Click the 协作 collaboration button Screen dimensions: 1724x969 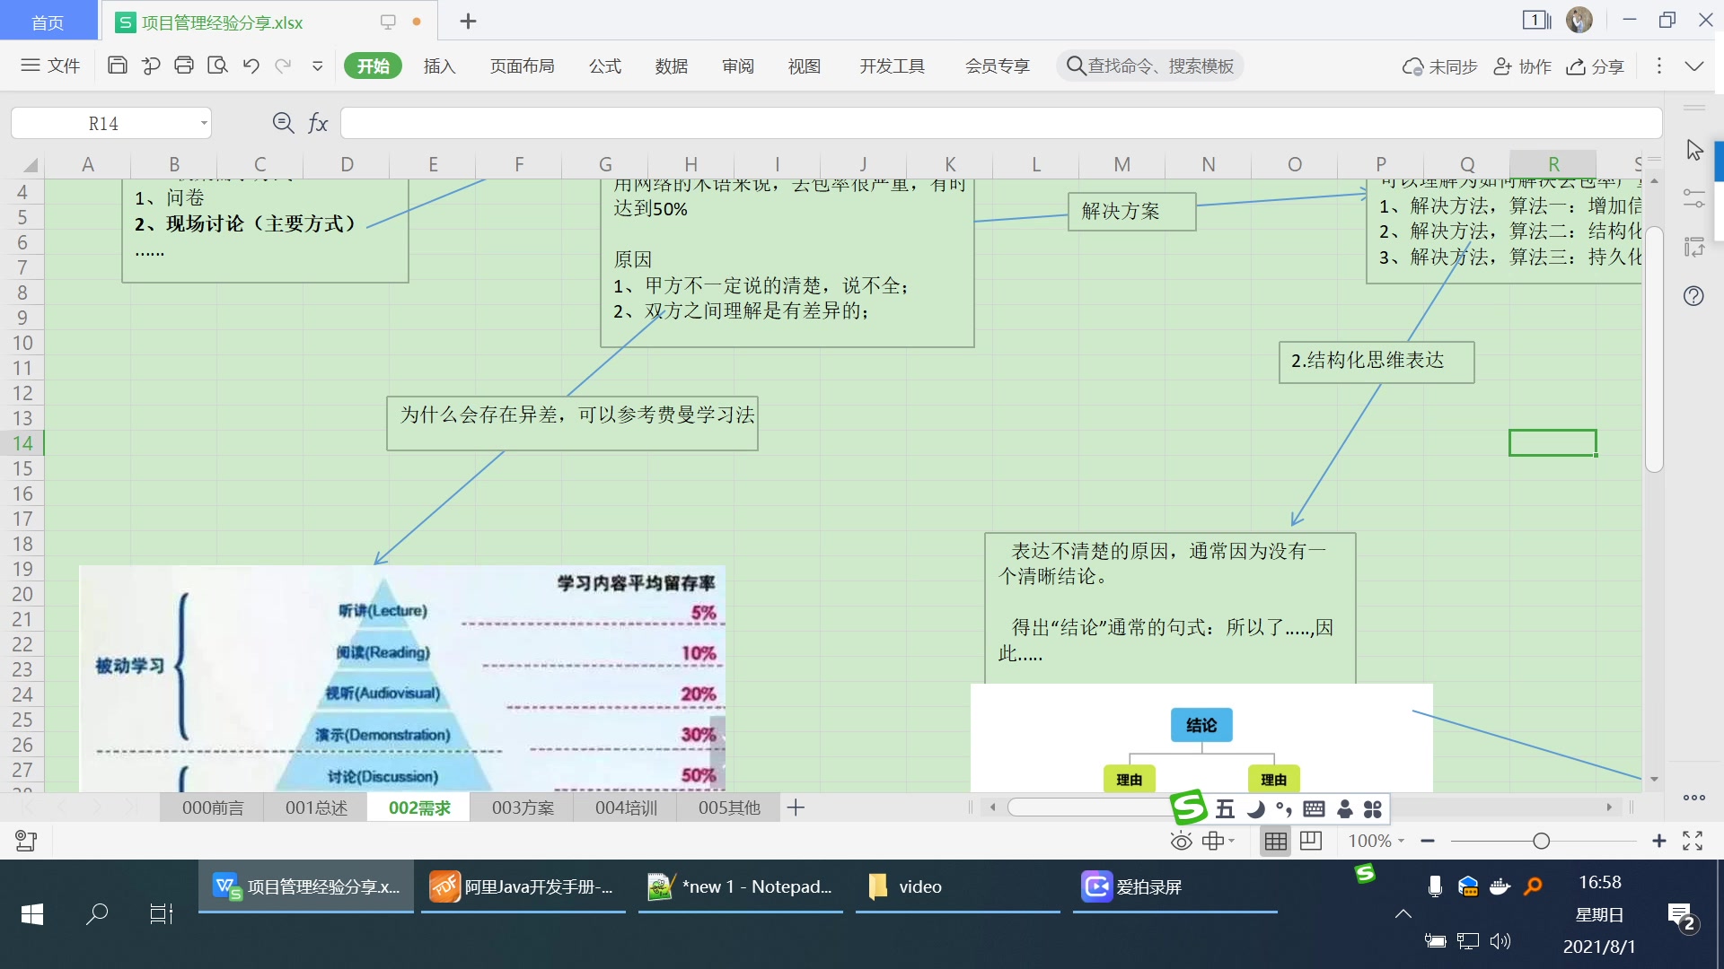(x=1522, y=66)
